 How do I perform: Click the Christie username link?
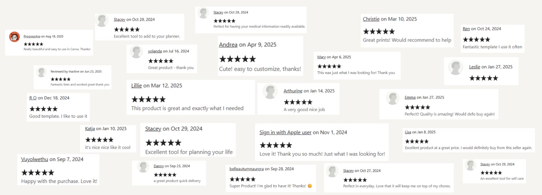point(371,19)
